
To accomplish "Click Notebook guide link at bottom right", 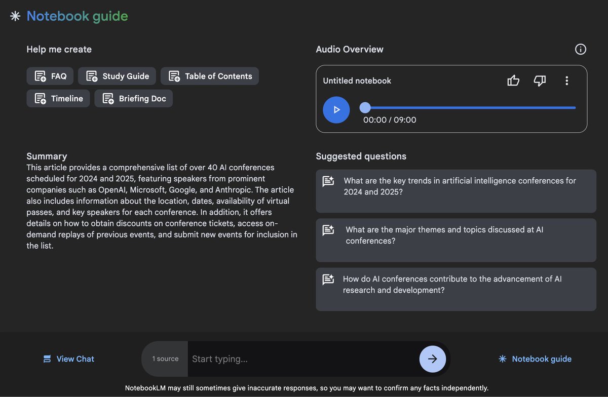I will [x=535, y=359].
